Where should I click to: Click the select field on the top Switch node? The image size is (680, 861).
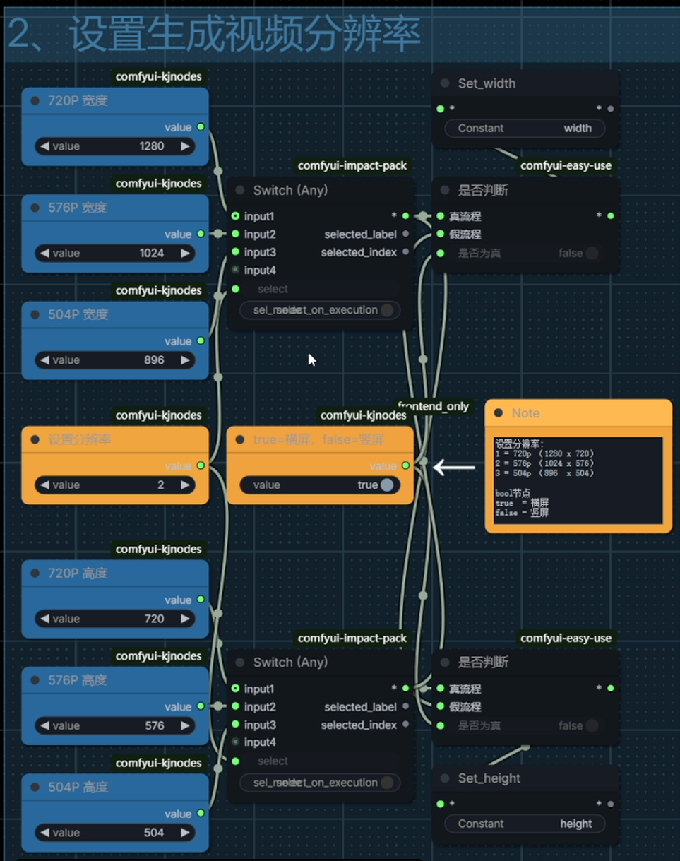(x=319, y=289)
